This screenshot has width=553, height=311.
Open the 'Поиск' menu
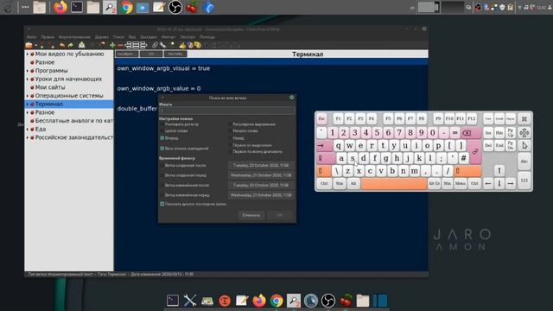coord(118,37)
